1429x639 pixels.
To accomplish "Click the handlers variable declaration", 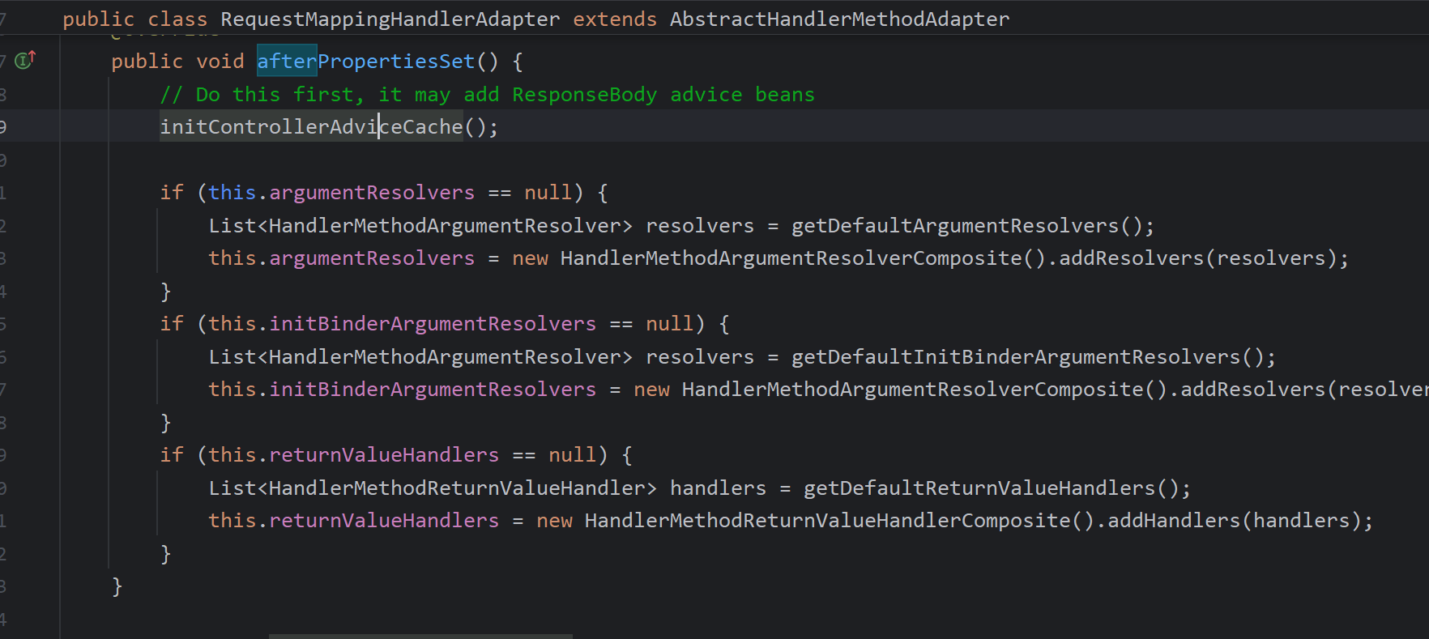I will (718, 488).
